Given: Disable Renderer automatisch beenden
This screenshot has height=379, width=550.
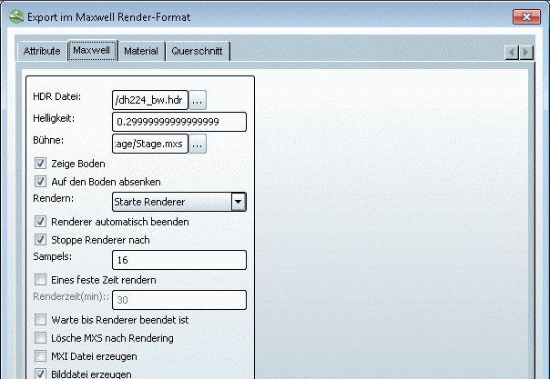Looking at the screenshot, I should 40,222.
